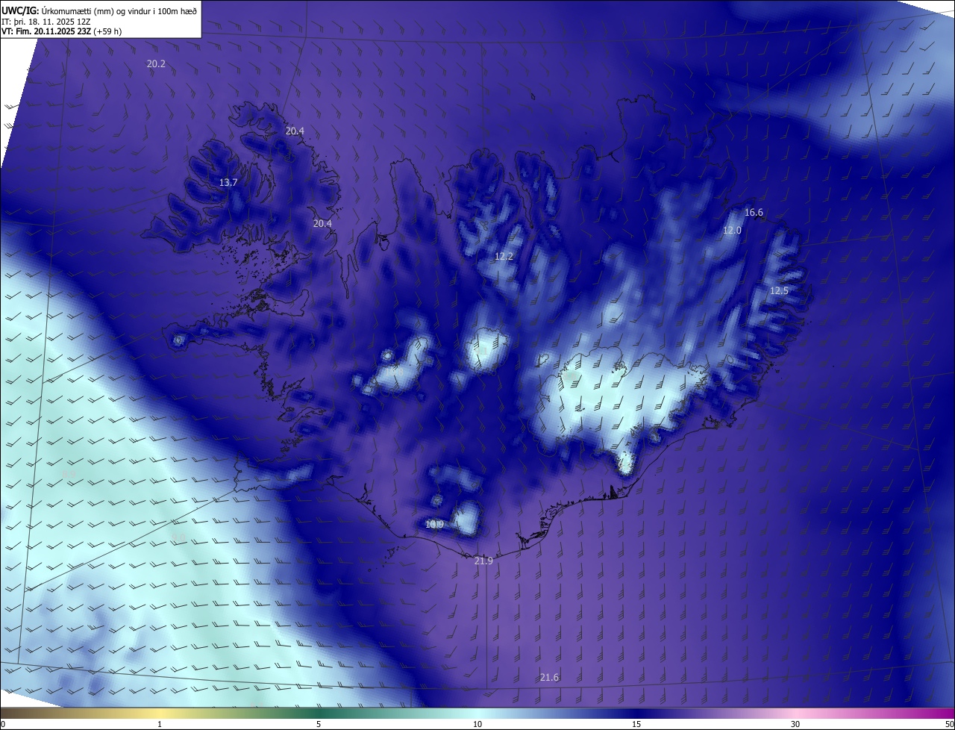Click the 21.6 value over the ocean

[x=549, y=678]
